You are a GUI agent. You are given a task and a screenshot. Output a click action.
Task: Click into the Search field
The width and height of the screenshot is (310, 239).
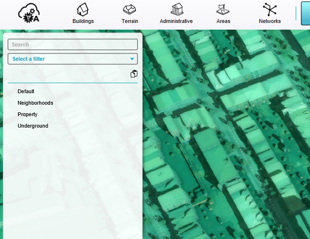(x=72, y=44)
